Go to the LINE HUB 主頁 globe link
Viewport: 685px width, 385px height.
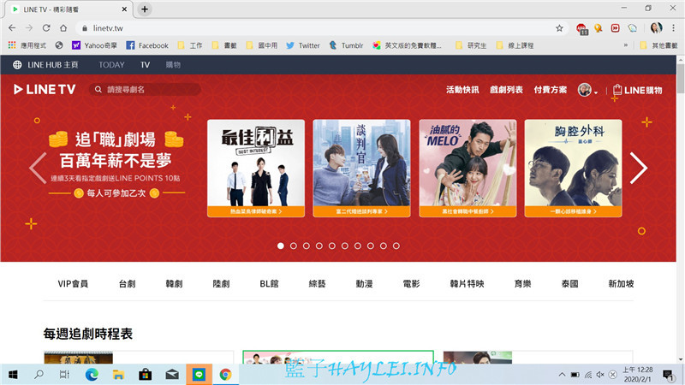45,65
